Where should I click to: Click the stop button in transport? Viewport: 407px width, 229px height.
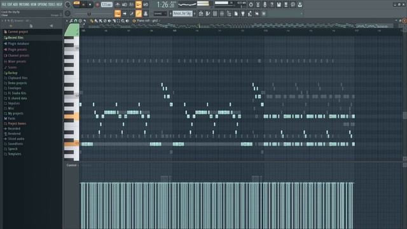coord(90,4)
